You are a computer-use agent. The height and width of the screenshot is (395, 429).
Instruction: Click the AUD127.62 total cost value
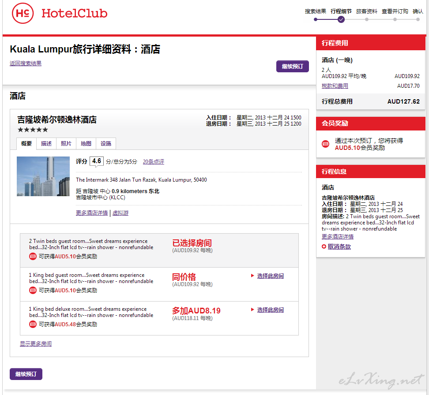point(403,101)
